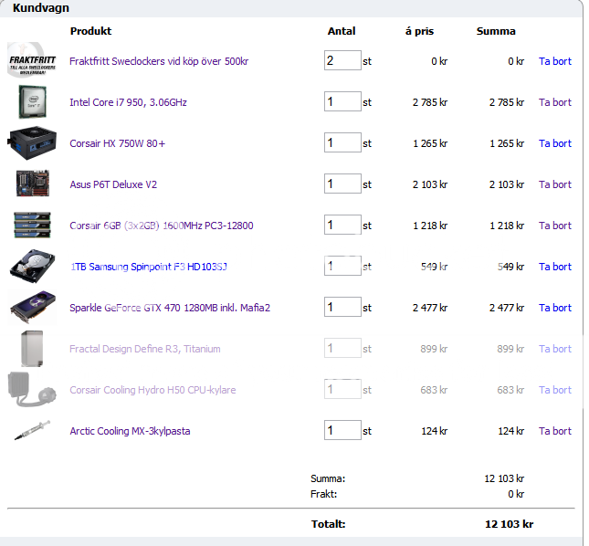The image size is (589, 546).
Task: Open Fractal Design Define R3 Titanium link
Action: point(144,349)
